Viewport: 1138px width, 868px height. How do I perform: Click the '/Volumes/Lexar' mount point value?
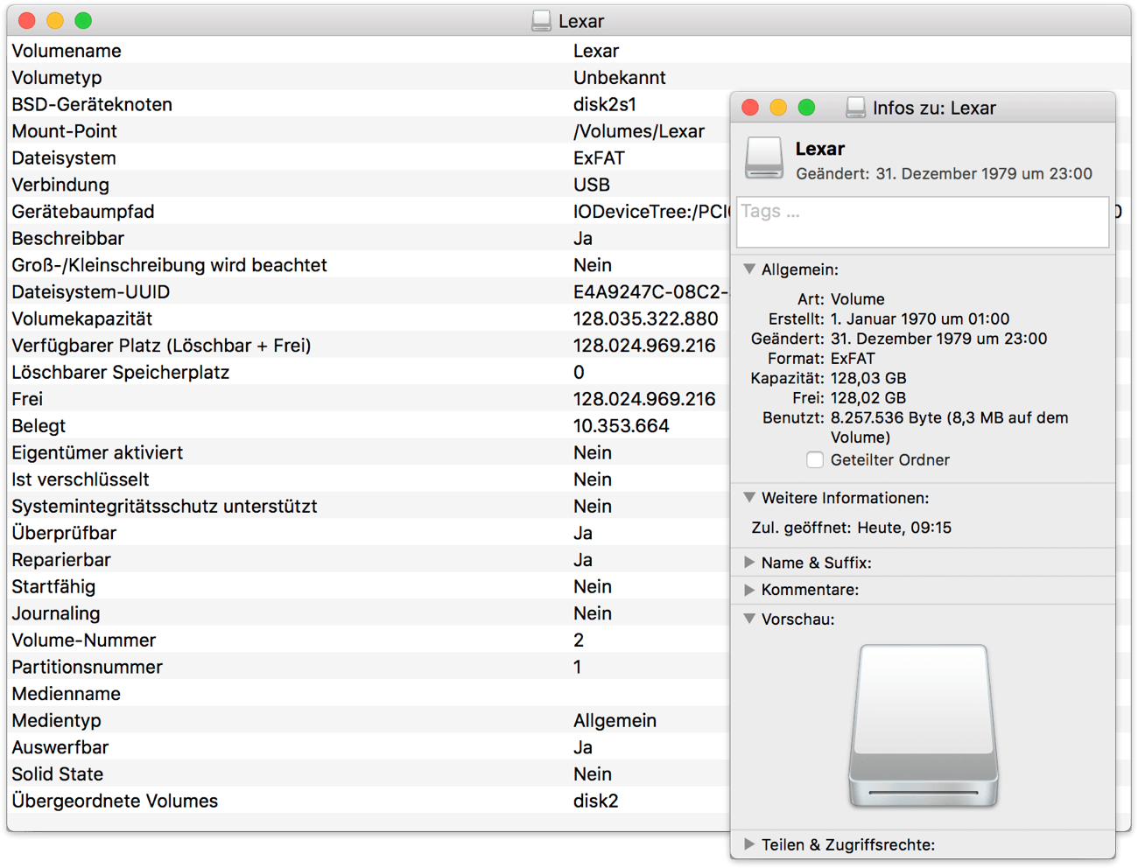click(x=639, y=131)
